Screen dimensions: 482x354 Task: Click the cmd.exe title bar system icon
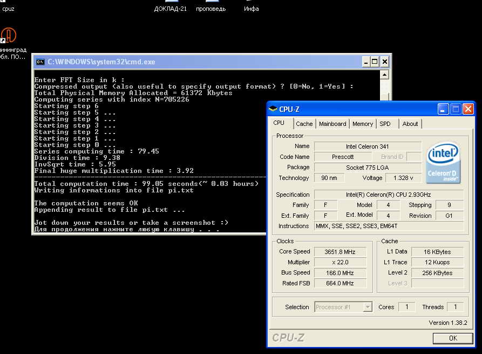point(40,62)
